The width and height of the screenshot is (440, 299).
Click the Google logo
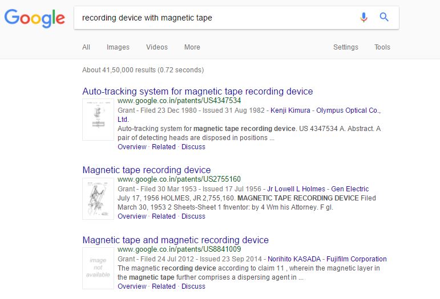(x=34, y=18)
